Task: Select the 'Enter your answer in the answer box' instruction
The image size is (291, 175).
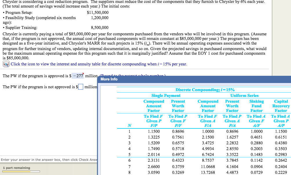Action: coord(49,160)
